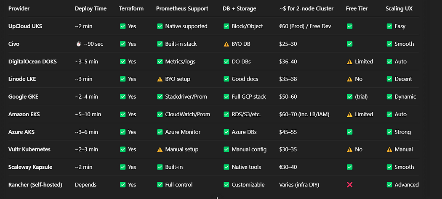Viewport: 442px width, 199px height.
Task: Click the Amazon EKS price cell $60–70
Action: [x=304, y=114]
